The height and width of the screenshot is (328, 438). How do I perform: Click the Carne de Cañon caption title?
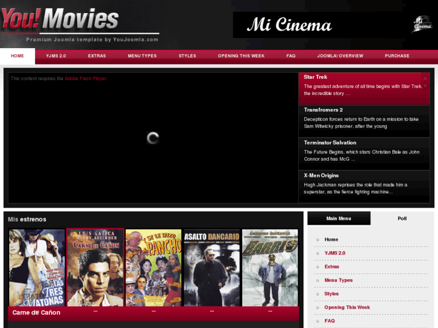tap(36, 312)
